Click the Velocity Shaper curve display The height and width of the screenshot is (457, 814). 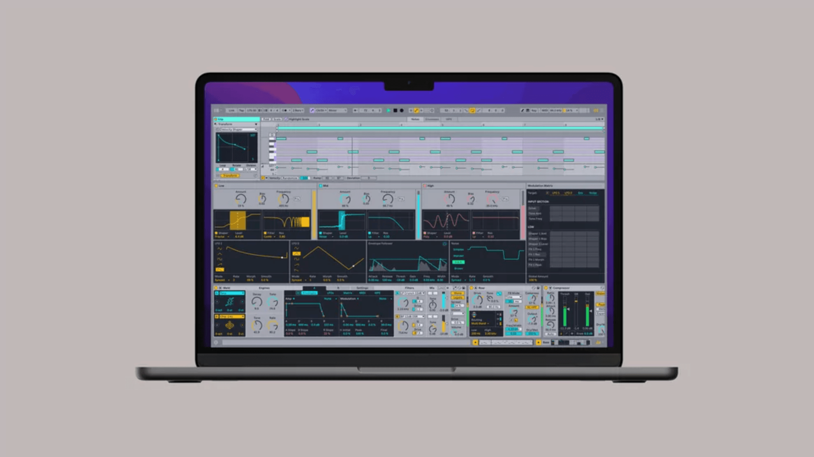tap(237, 148)
